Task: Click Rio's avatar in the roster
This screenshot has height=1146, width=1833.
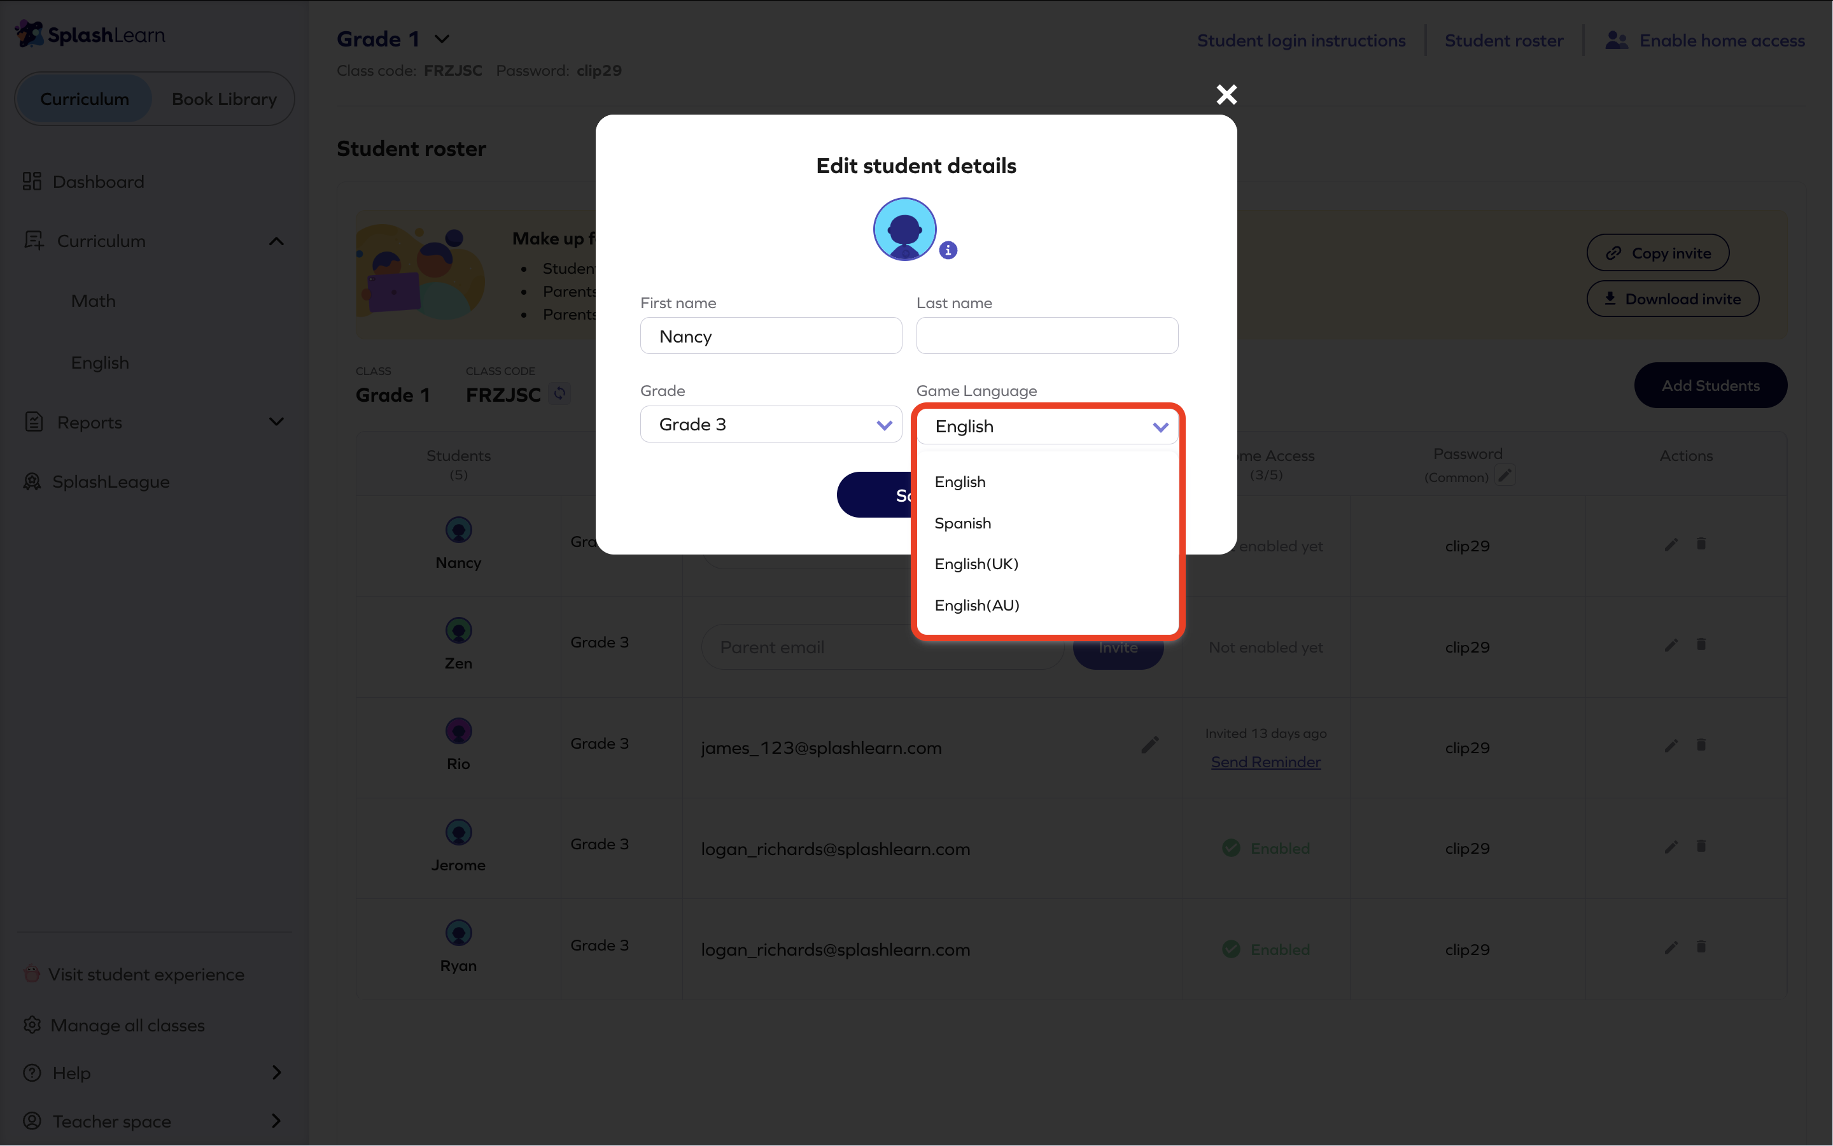Action: [x=458, y=732]
